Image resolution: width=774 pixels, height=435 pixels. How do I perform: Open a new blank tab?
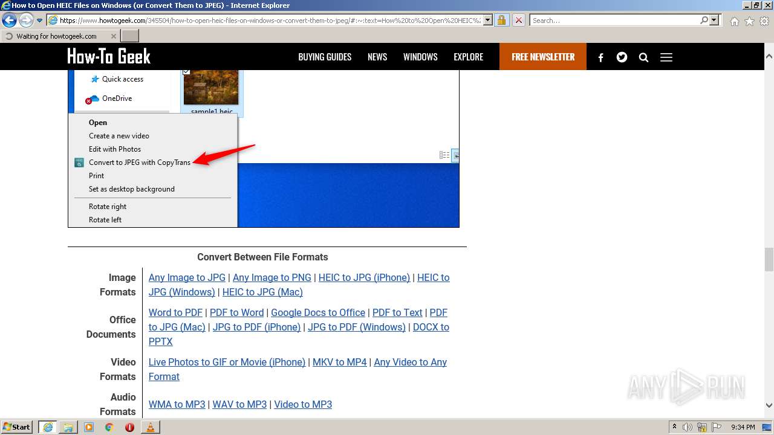130,36
